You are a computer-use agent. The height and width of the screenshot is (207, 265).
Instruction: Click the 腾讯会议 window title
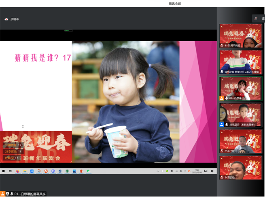tap(175, 4)
